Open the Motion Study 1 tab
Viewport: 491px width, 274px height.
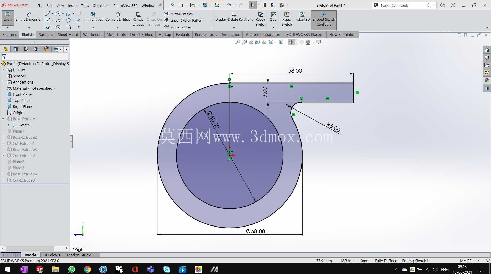pyautogui.click(x=80, y=255)
